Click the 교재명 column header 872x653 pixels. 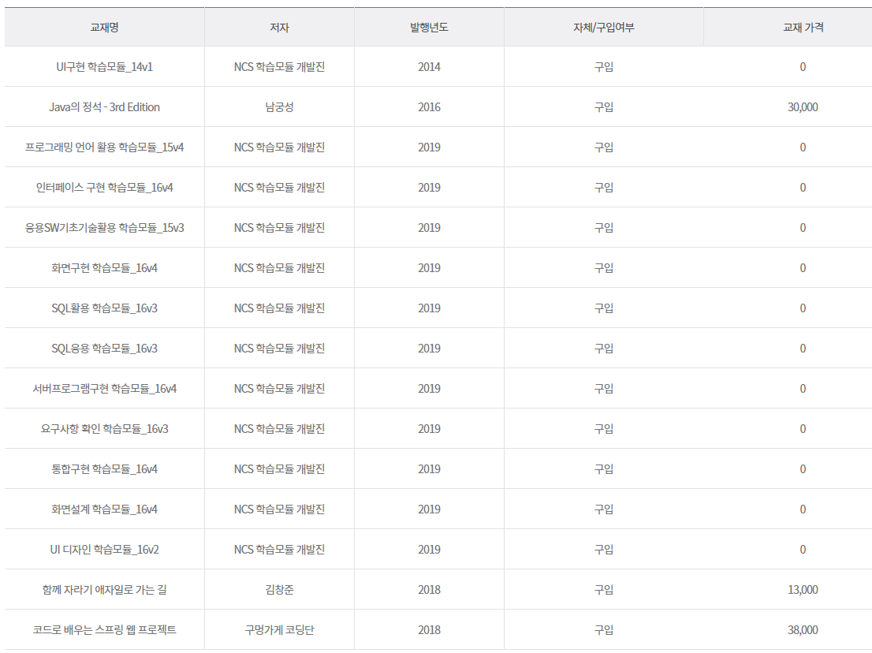click(104, 27)
